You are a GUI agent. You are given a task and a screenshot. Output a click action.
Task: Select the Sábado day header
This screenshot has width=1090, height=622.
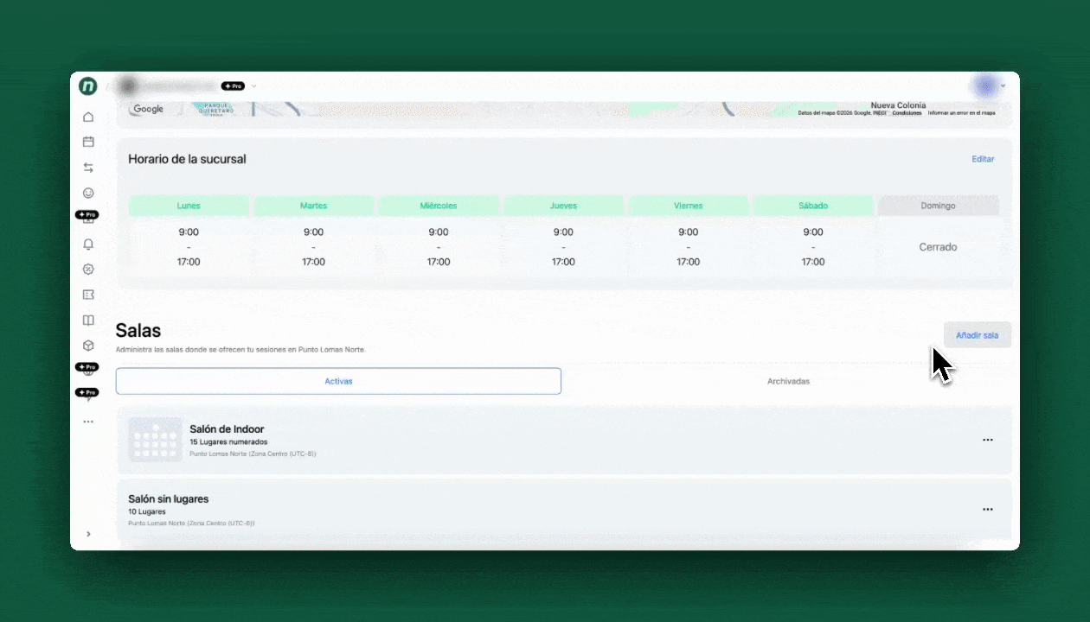(813, 206)
